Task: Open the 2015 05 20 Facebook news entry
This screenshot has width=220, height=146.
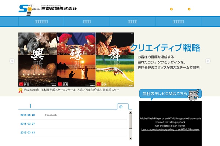Action: 51,115
